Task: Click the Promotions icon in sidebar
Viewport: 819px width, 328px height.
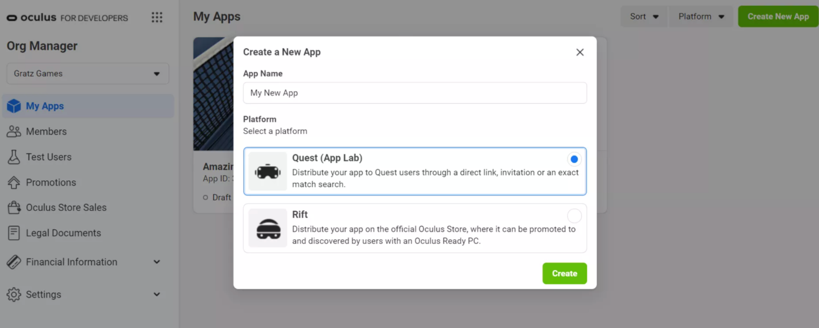Action: coord(14,182)
